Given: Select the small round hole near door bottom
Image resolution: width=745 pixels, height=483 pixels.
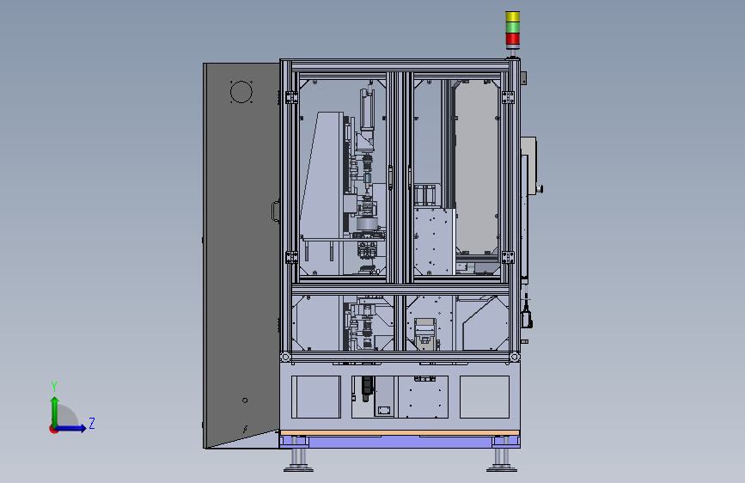Looking at the screenshot, I should (x=245, y=400).
